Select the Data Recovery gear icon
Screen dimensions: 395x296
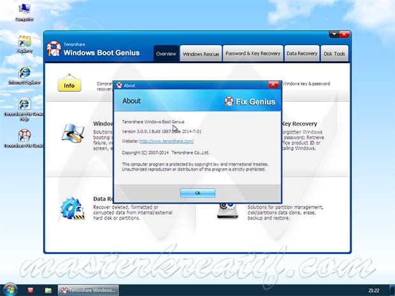tap(73, 208)
